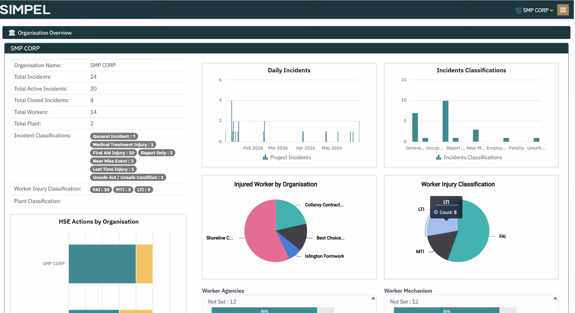
Task: Click the tallest First Aid bar in Incidents Classifications
Action: [x=445, y=121]
